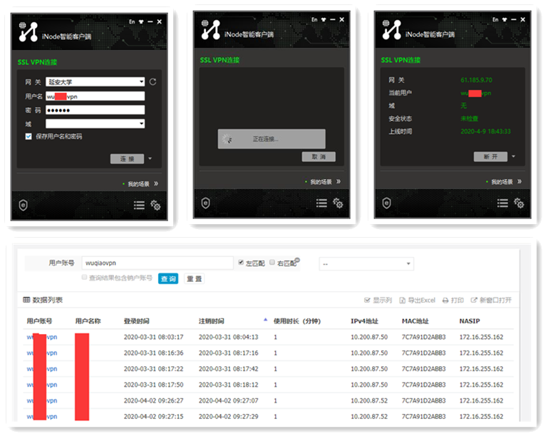Open list menu icon in connected window
The width and height of the screenshot is (548, 434).
pyautogui.click(x=502, y=203)
